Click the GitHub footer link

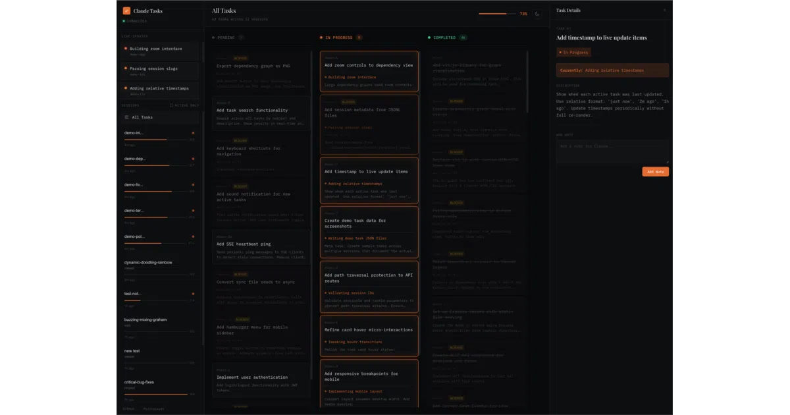coord(128,408)
